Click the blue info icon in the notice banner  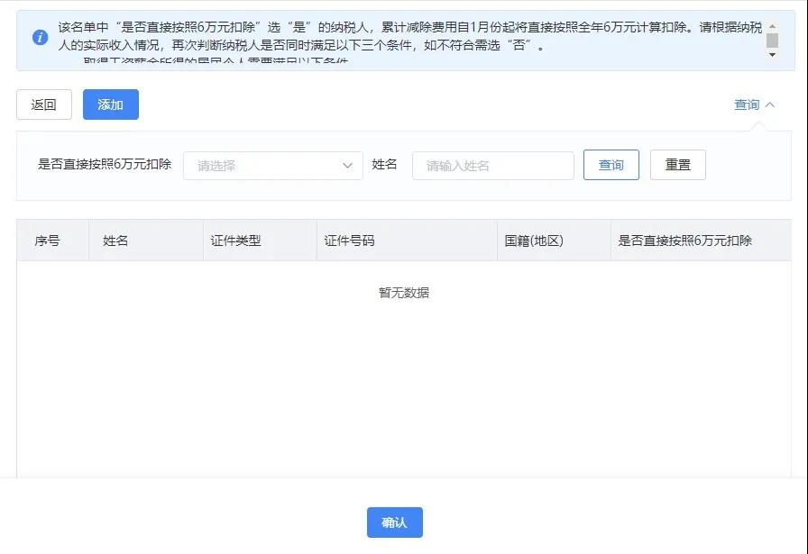tap(39, 39)
